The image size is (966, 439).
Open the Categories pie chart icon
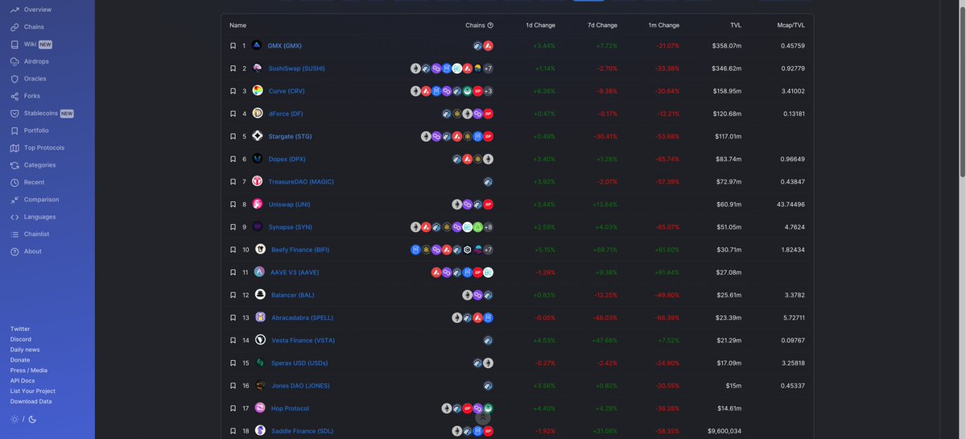click(x=15, y=165)
